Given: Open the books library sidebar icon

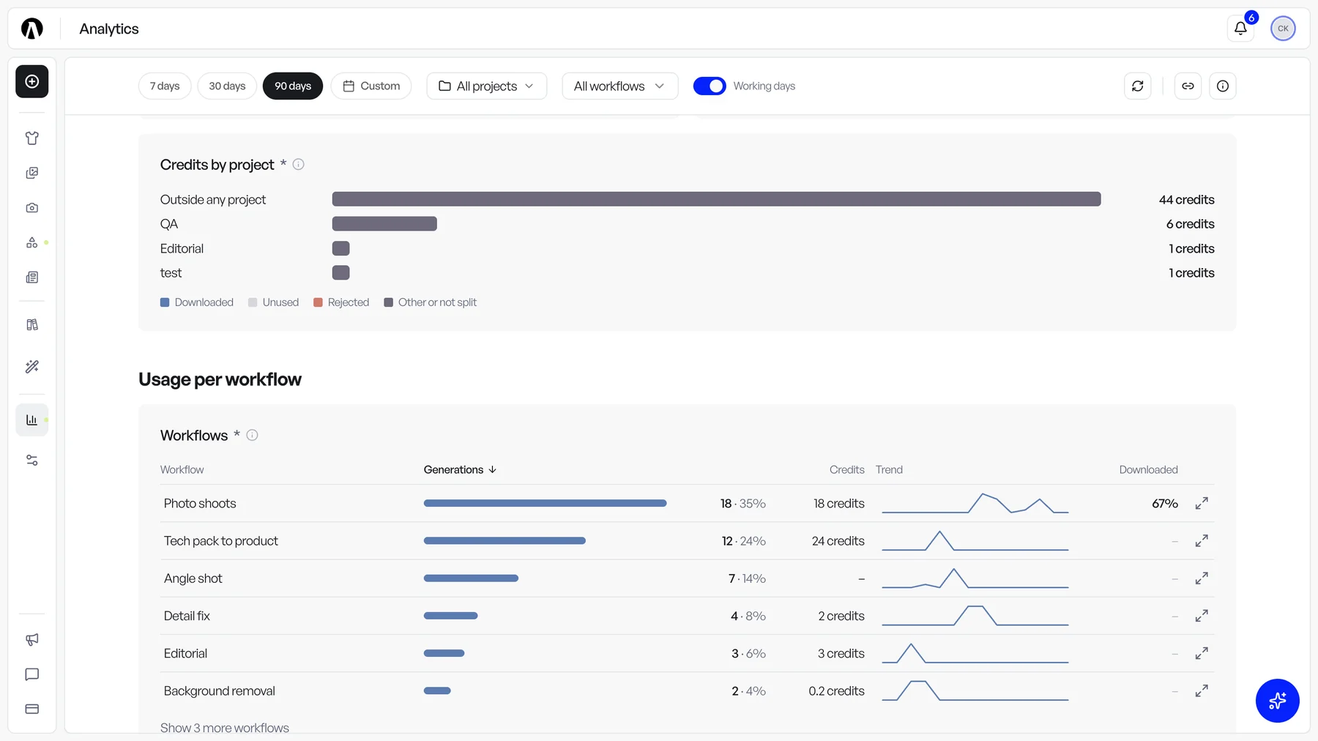Looking at the screenshot, I should pos(32,325).
